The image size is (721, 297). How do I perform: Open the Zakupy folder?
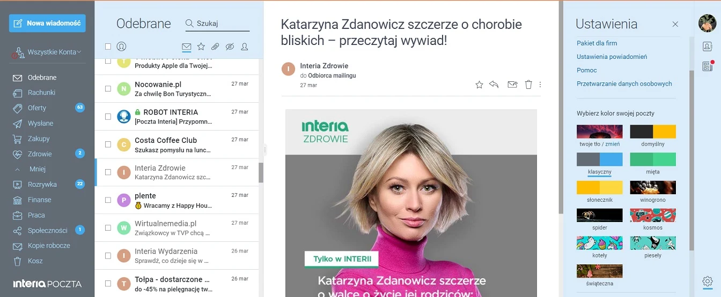point(39,139)
